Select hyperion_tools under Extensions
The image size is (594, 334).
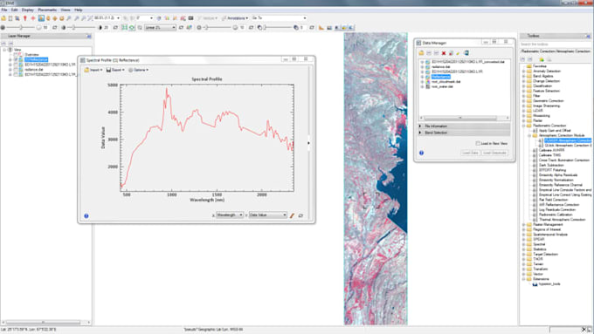click(549, 283)
